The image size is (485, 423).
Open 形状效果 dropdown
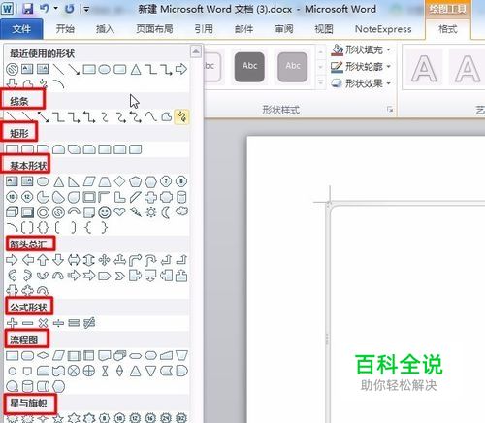click(361, 83)
